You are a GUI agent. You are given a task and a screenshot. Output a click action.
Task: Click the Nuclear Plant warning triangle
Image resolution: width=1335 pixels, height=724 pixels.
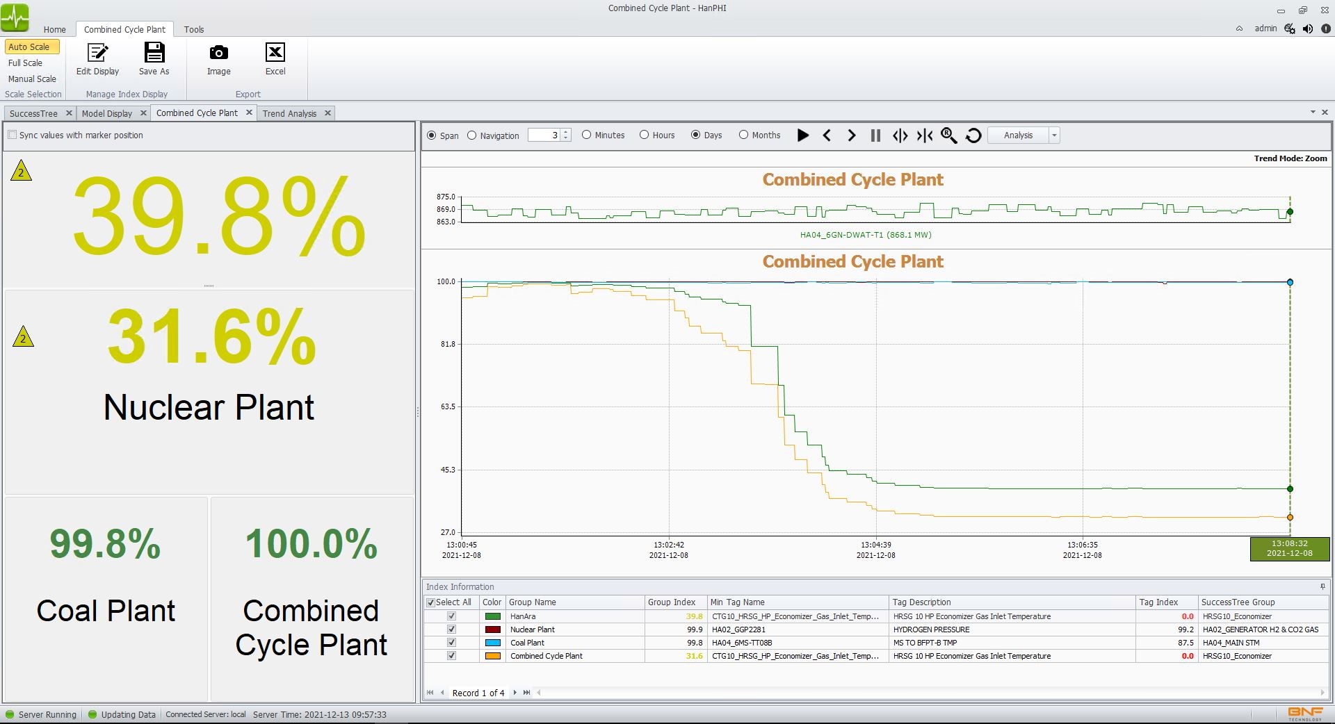23,337
